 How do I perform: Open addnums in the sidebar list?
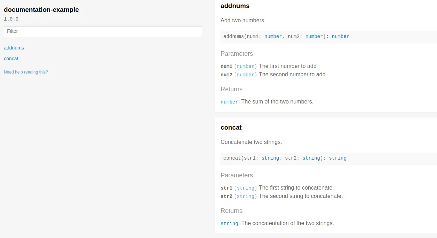(14, 48)
